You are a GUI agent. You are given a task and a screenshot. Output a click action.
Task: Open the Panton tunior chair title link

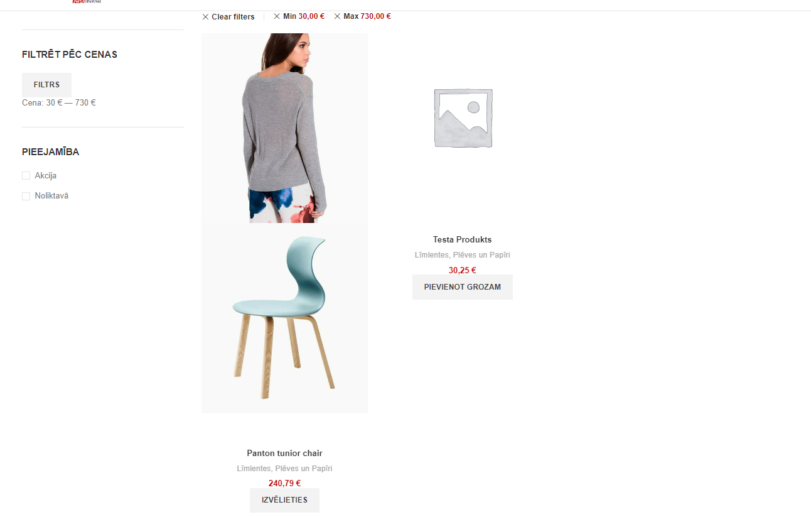pyautogui.click(x=284, y=453)
